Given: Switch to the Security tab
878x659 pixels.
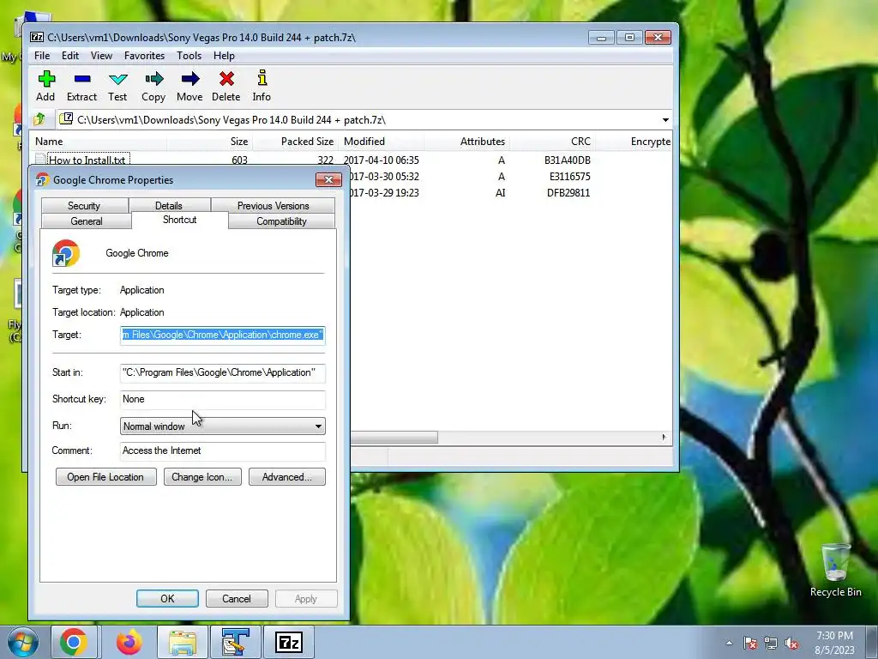Looking at the screenshot, I should 84,206.
